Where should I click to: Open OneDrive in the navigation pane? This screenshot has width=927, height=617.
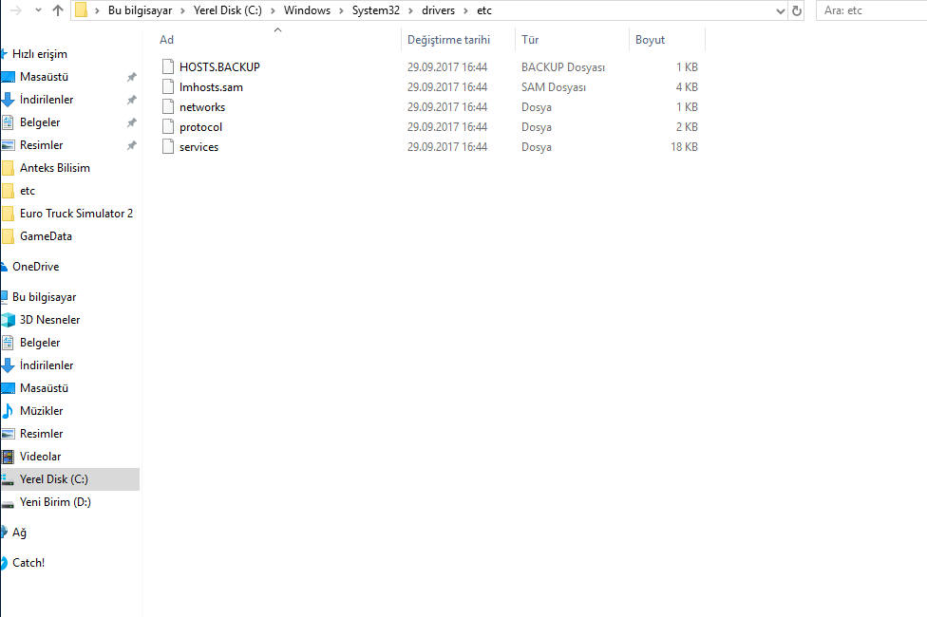pos(35,267)
